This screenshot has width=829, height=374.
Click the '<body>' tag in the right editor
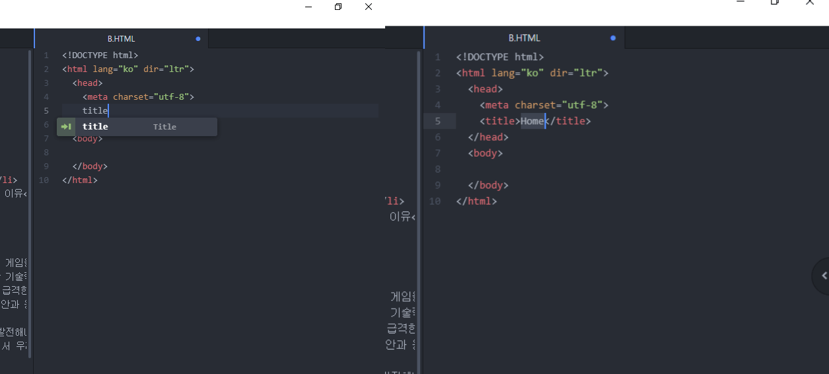coord(486,153)
